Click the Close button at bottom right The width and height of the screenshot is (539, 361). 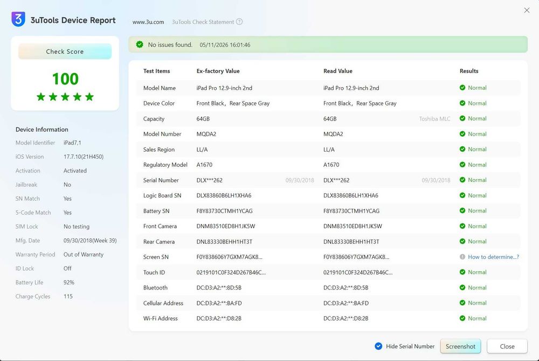point(507,346)
